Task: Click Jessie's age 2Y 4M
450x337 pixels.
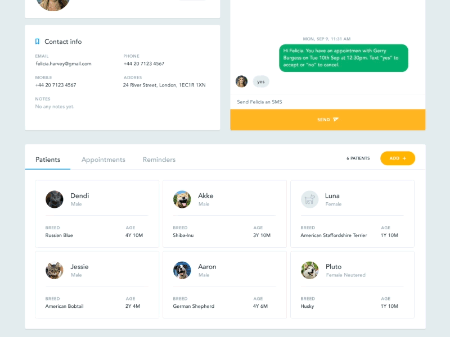Action: point(133,306)
